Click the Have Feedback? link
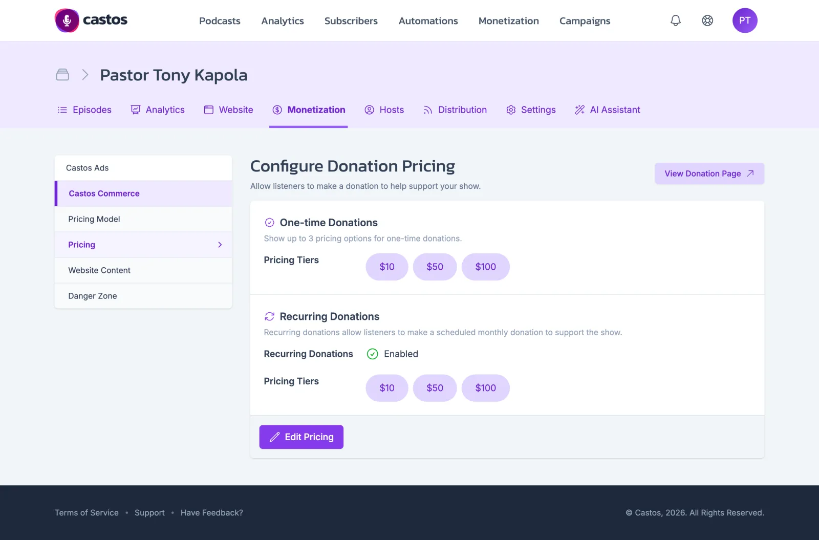Image resolution: width=819 pixels, height=540 pixels. (x=212, y=513)
